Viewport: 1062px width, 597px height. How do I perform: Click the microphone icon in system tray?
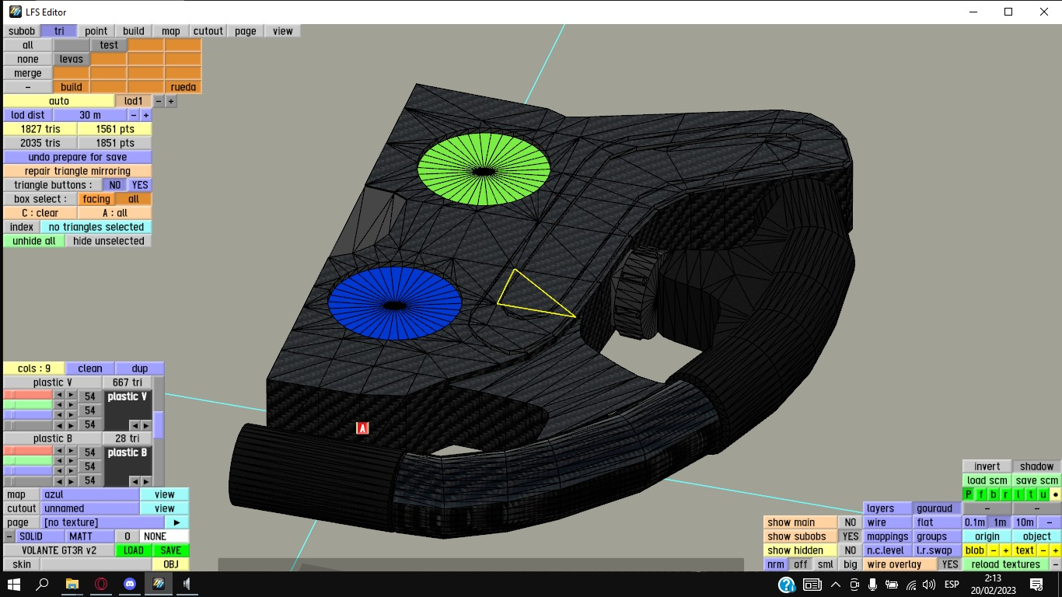pos(873,585)
